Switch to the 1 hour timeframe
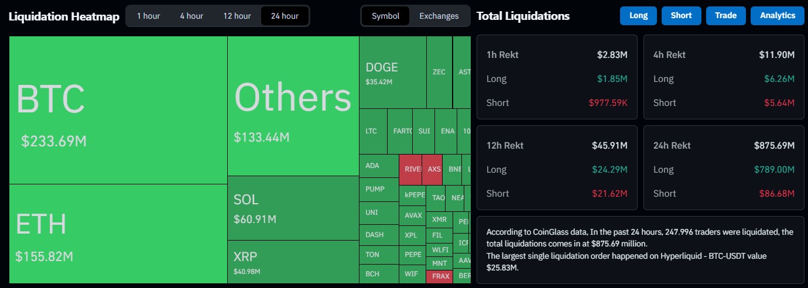This screenshot has height=288, width=808. pos(148,16)
